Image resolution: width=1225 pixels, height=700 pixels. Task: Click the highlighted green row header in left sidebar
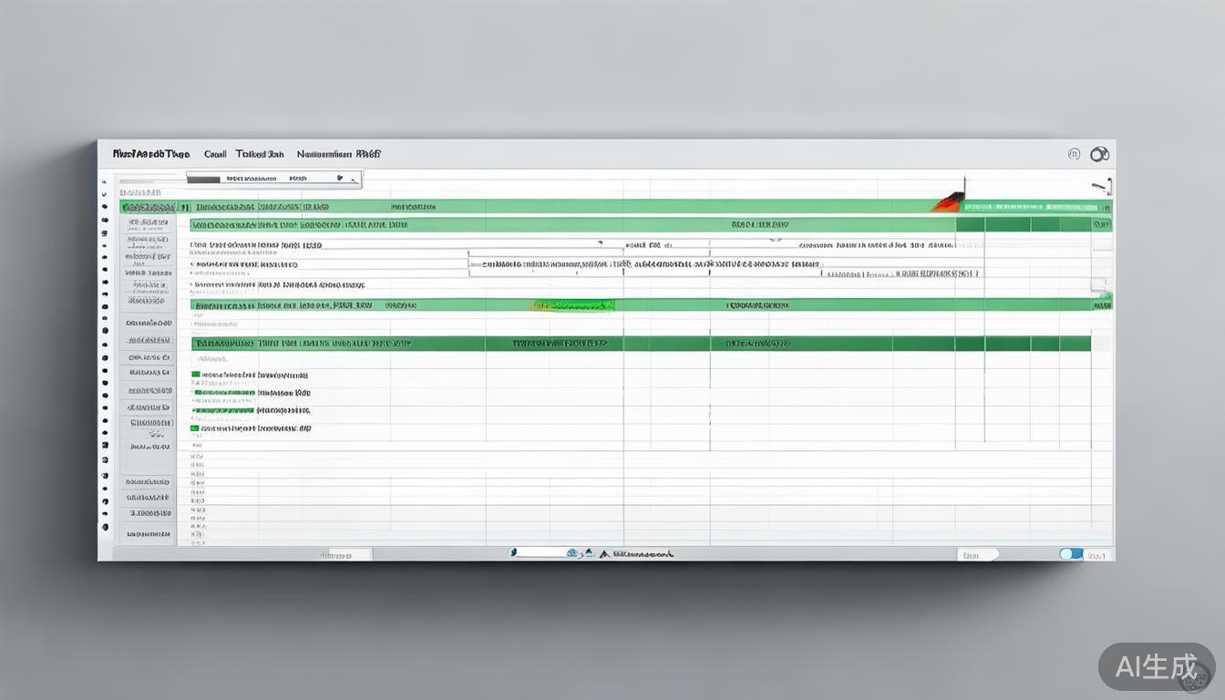pyautogui.click(x=148, y=208)
